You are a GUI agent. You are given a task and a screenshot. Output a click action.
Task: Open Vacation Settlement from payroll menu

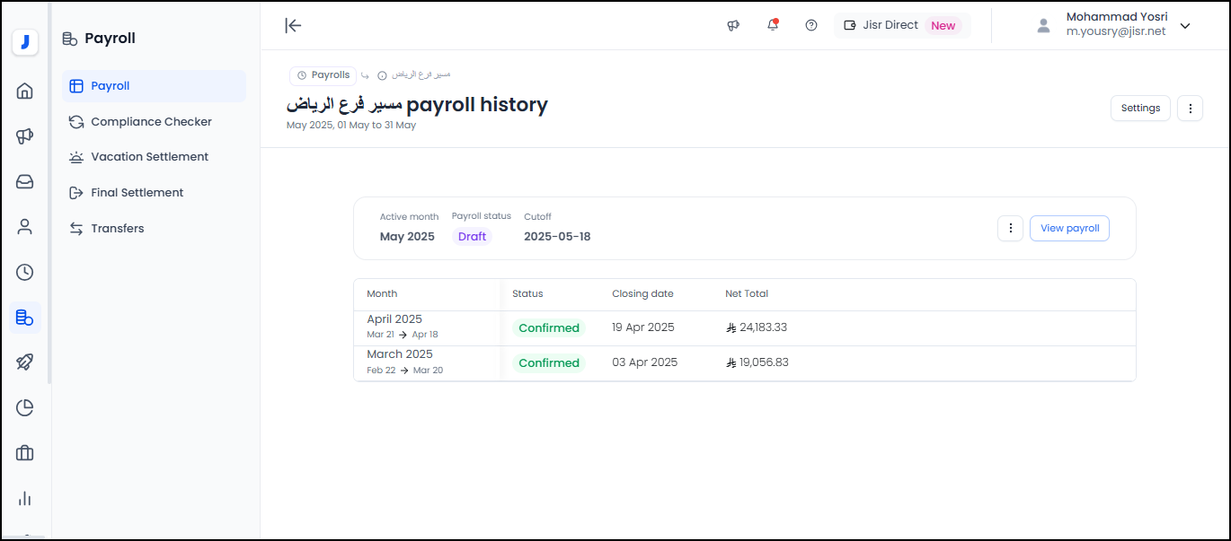coord(149,157)
